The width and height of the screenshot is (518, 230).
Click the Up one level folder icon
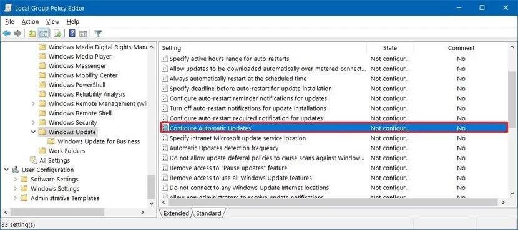pyautogui.click(x=32, y=33)
